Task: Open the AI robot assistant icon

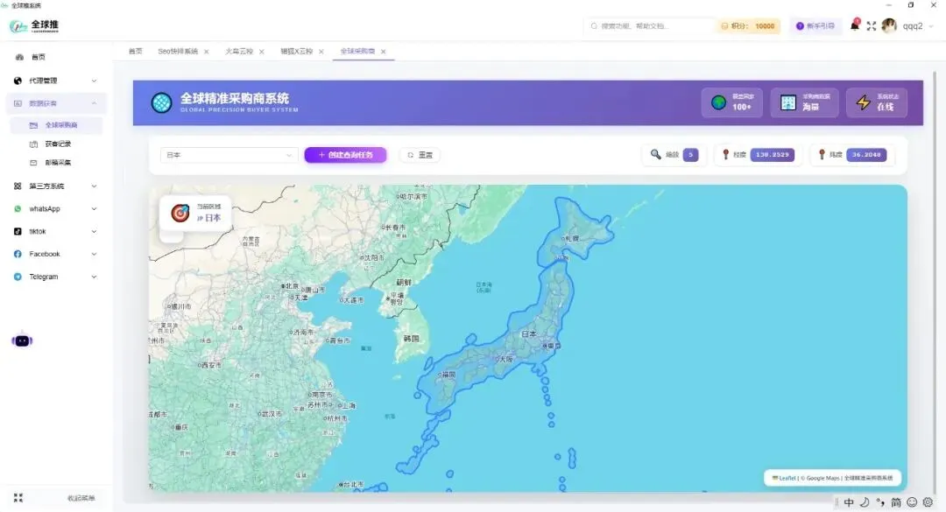Action: tap(20, 340)
